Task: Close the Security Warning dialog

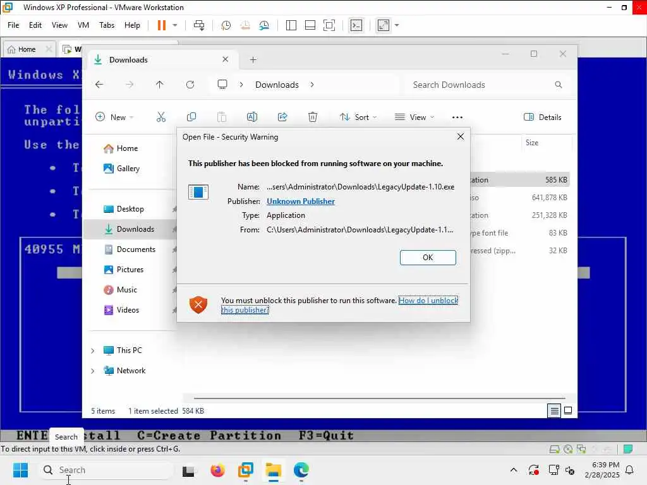Action: coord(461,136)
